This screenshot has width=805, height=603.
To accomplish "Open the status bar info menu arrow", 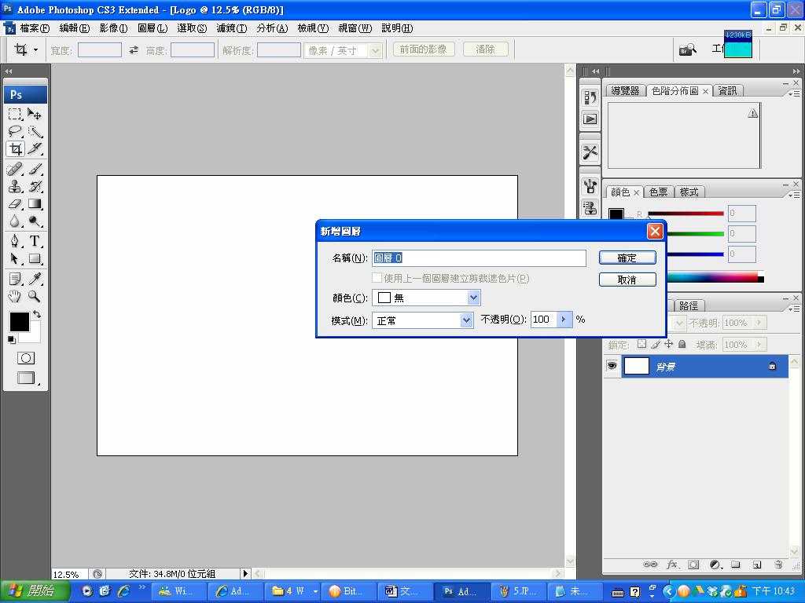I will [245, 574].
